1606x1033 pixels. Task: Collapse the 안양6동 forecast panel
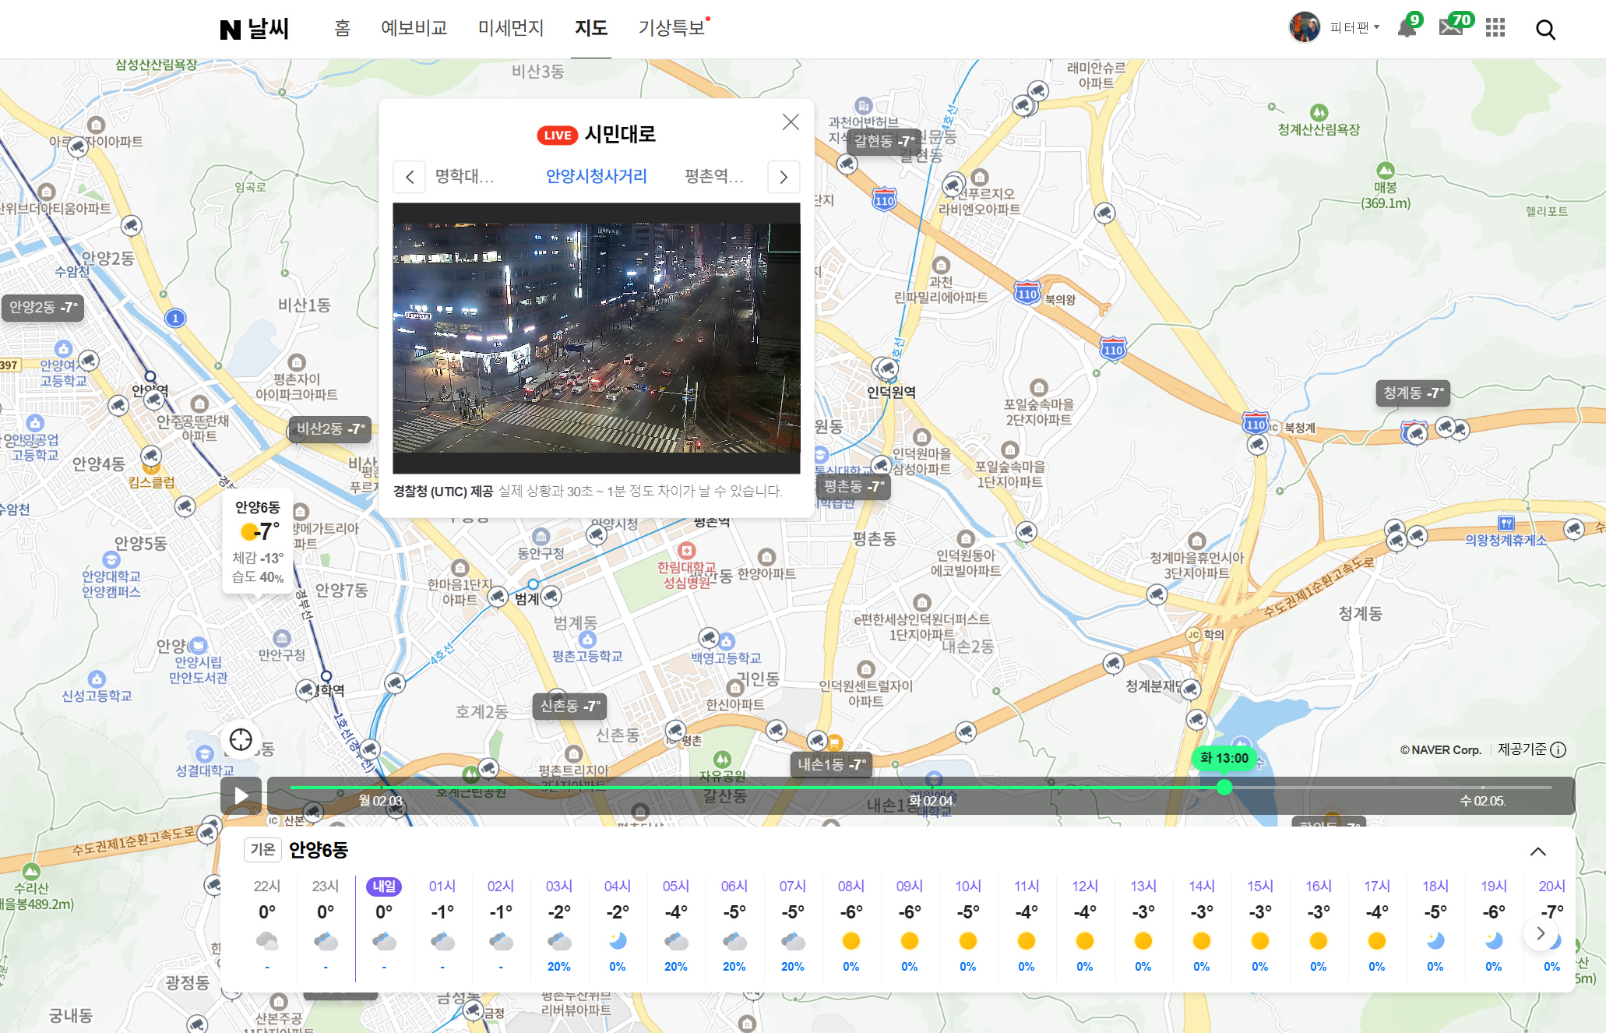point(1537,851)
